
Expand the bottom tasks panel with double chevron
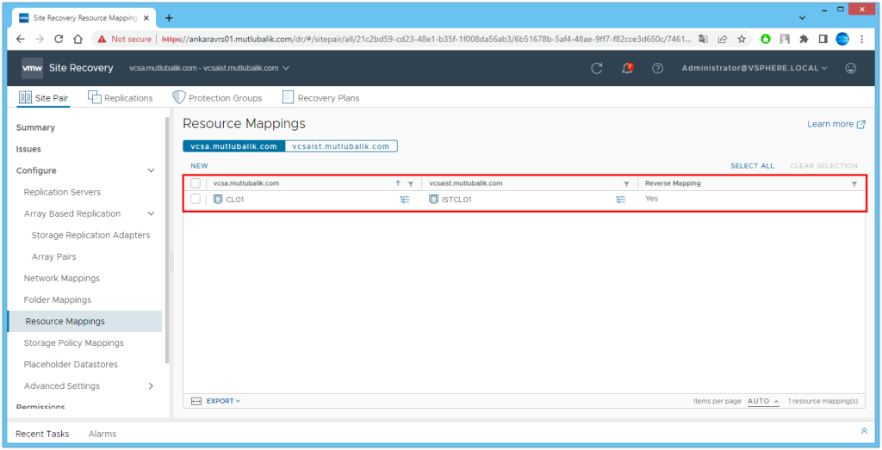click(x=864, y=431)
